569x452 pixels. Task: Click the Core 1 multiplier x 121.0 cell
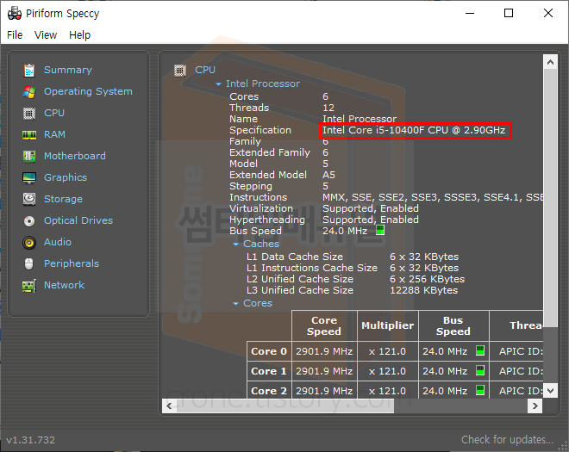(388, 371)
